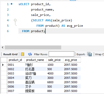This screenshot has height=94, width=104.
Task: Select avg_price cell in row 0004
Action: (72, 78)
